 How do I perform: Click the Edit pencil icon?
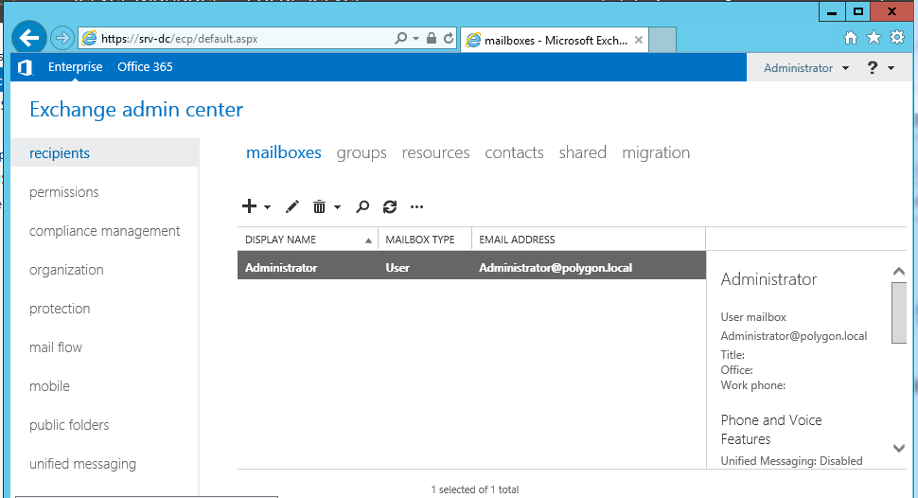291,206
